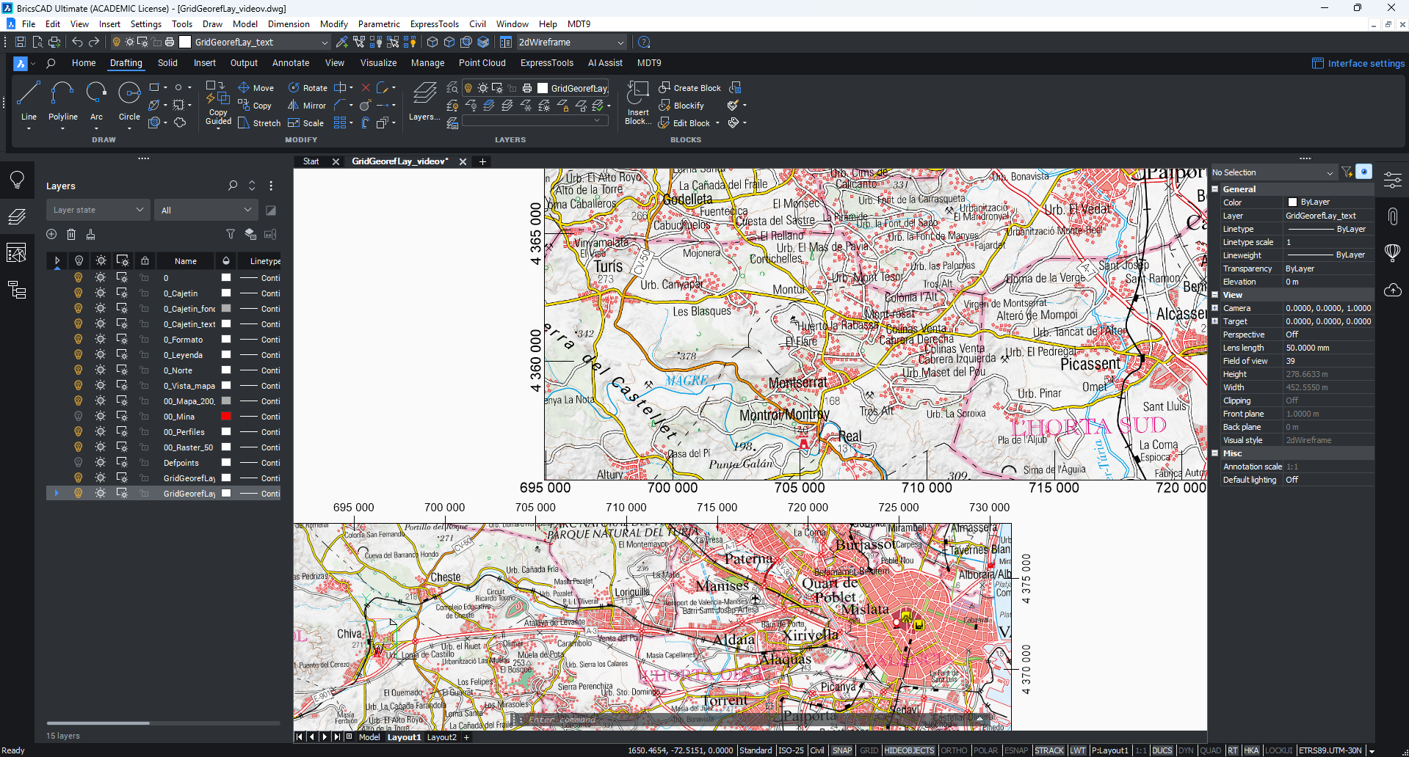Collapse the General properties section
This screenshot has width=1409, height=757.
1215,189
